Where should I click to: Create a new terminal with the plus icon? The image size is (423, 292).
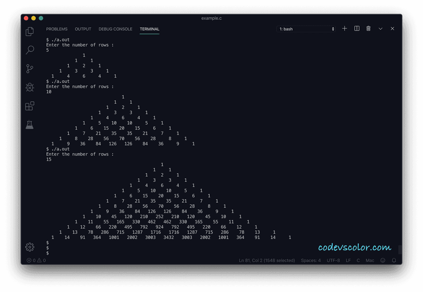pos(344,28)
